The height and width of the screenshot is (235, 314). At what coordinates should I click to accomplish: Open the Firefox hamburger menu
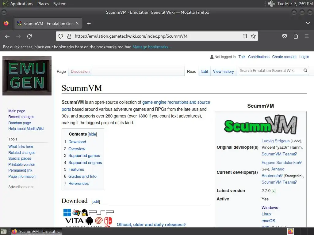[307, 36]
